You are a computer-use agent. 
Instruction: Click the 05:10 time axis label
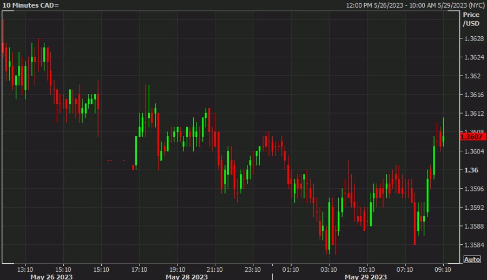(366, 269)
